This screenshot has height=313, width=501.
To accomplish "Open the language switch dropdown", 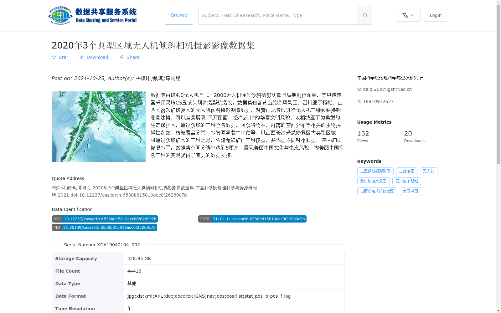I will pos(408,15).
